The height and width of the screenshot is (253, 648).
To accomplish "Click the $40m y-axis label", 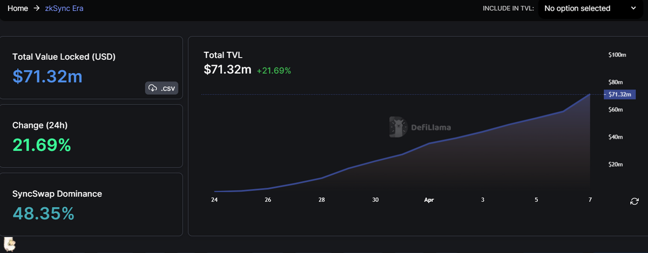I will 616,137.
